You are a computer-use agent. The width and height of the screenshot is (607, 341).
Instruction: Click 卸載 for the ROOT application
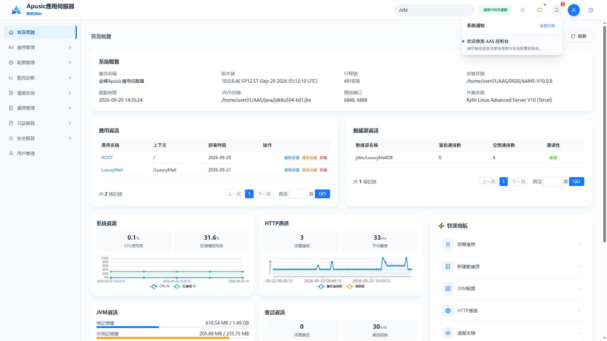pyautogui.click(x=323, y=158)
